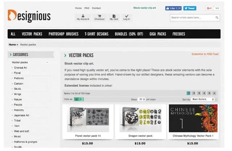This screenshot has width=232, height=151.
Task: Open the Show per page dropdown
Action: pos(142,99)
